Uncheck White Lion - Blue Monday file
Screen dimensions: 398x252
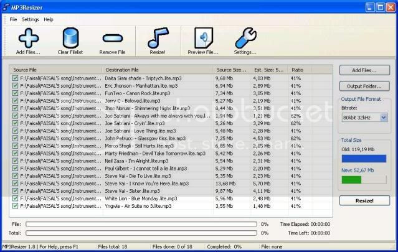pos(15,198)
